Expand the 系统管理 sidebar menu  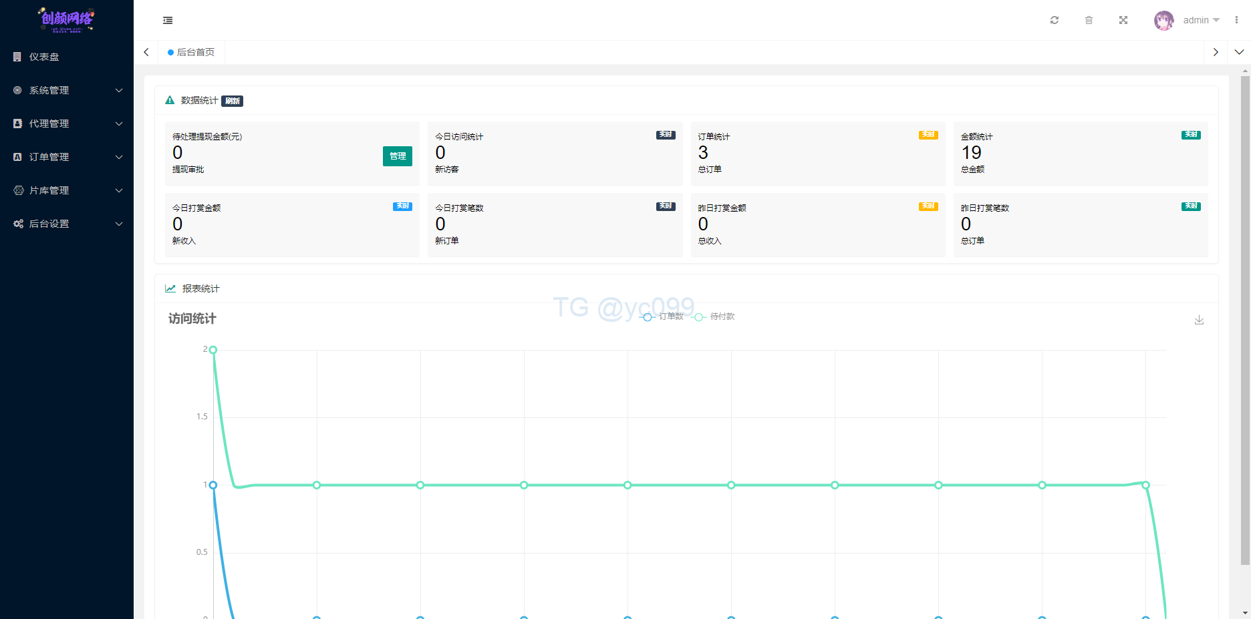pyautogui.click(x=67, y=90)
